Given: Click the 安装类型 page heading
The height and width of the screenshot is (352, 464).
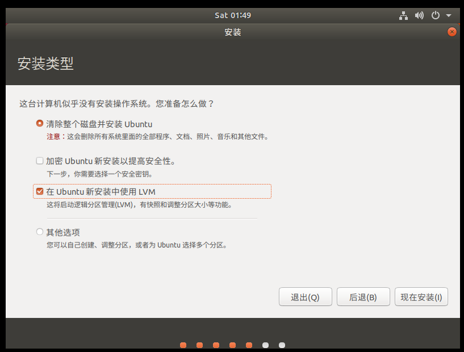Looking at the screenshot, I should point(45,63).
